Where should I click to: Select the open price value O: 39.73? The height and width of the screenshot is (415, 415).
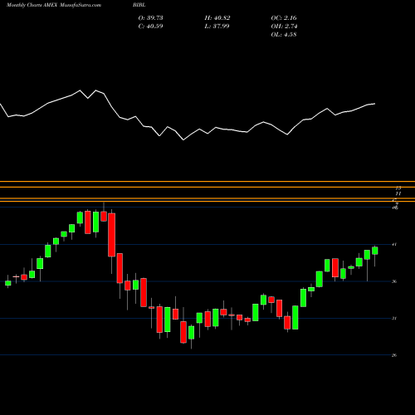tap(150, 18)
